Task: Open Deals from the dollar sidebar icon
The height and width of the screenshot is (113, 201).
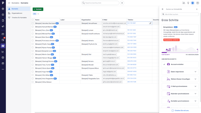Action: [x=3, y=15]
